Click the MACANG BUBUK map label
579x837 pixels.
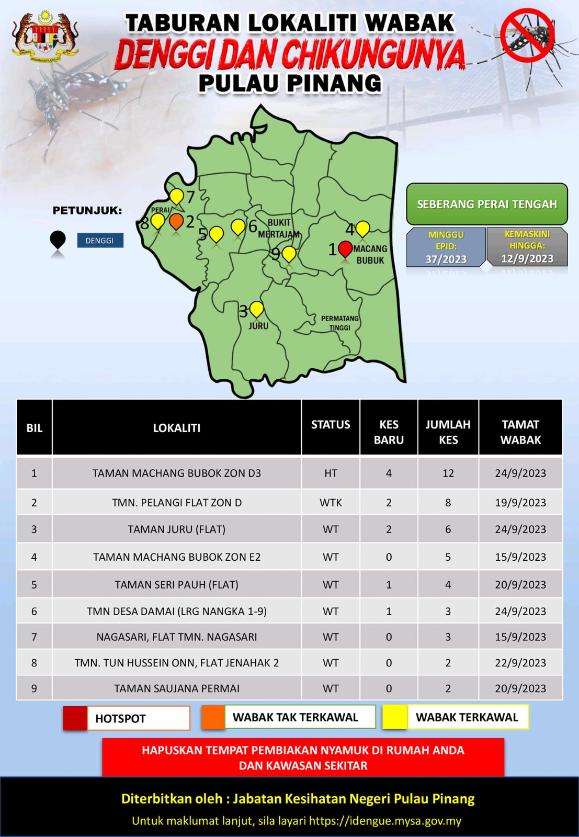[370, 254]
